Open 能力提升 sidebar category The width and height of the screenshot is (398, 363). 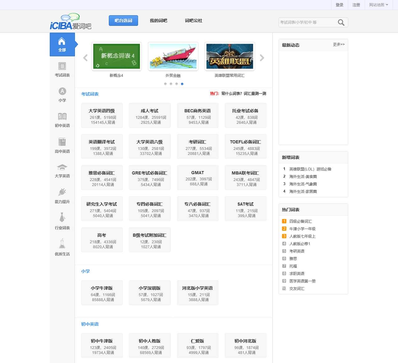[62, 196]
